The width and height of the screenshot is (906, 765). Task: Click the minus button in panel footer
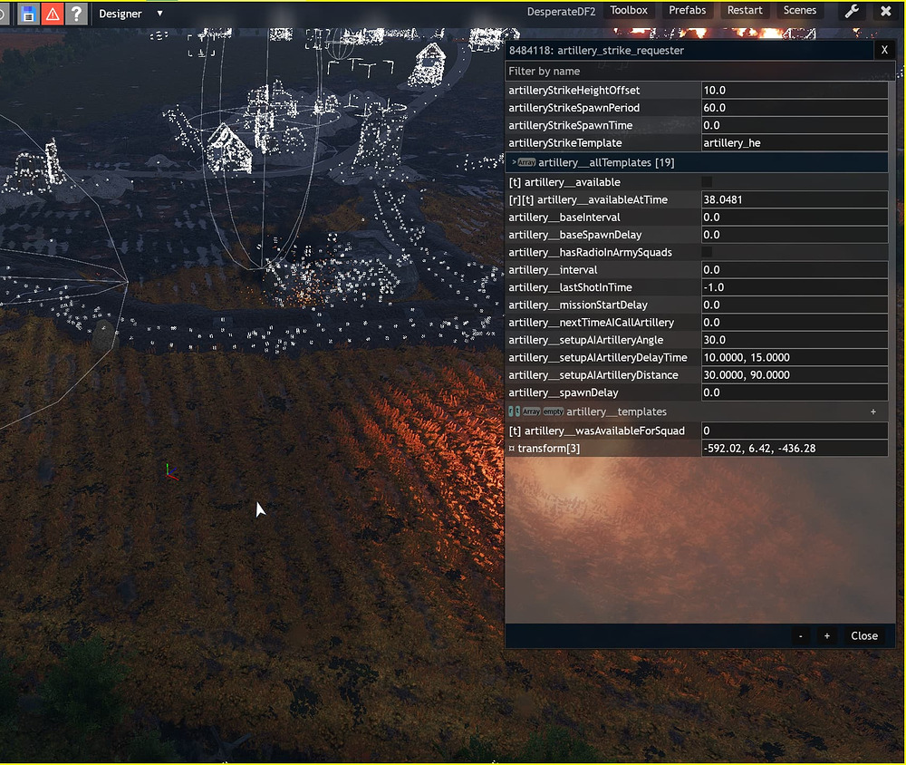point(801,636)
